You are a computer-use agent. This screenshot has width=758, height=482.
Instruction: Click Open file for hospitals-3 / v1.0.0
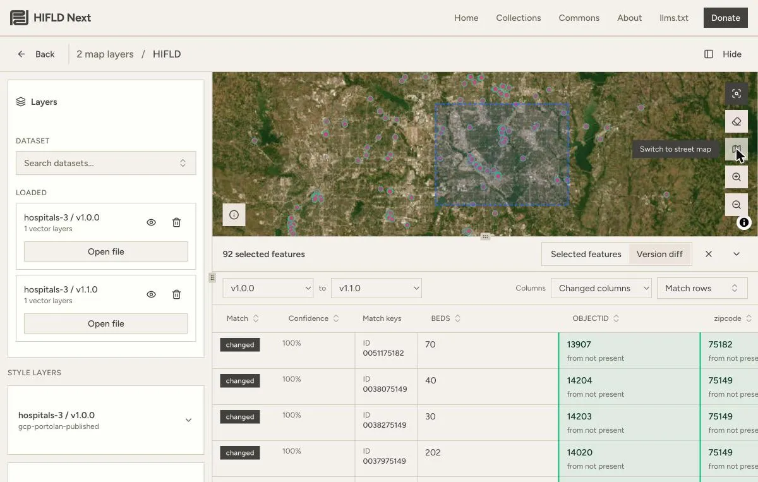pos(106,251)
